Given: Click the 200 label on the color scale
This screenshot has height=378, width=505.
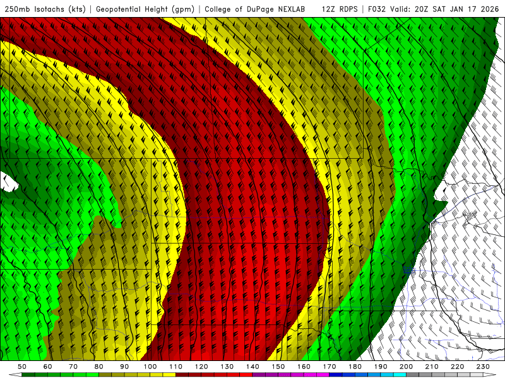Looking at the screenshot, I should click(x=407, y=367).
